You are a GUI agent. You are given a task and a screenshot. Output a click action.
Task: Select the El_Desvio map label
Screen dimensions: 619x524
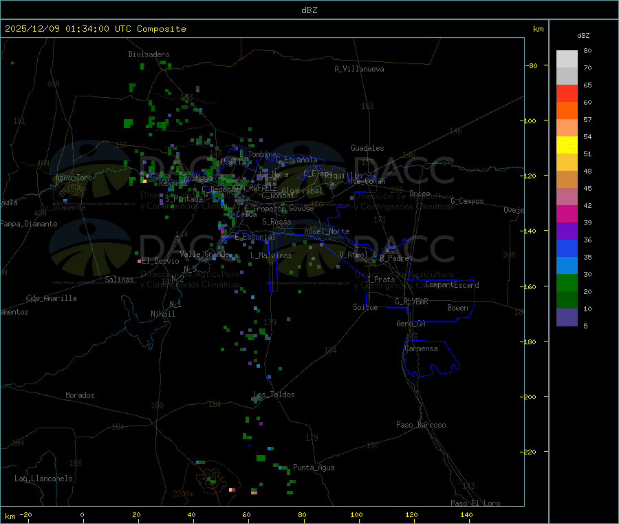160,261
